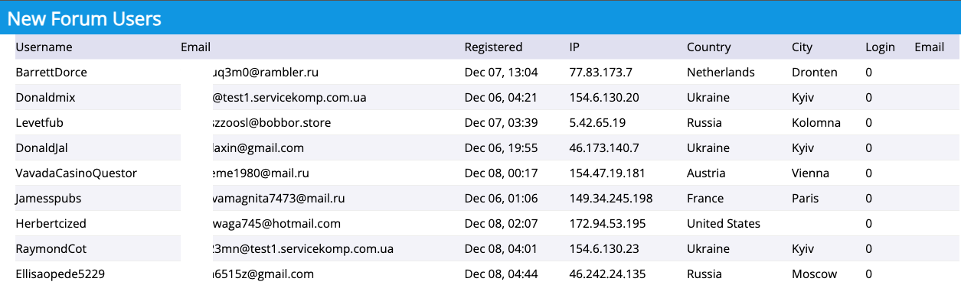Click registration date Dec 07, 13:04
This screenshot has height=285, width=961.
click(x=502, y=73)
